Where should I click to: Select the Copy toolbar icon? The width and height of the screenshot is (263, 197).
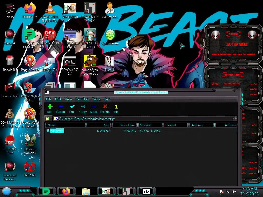pos(83,109)
